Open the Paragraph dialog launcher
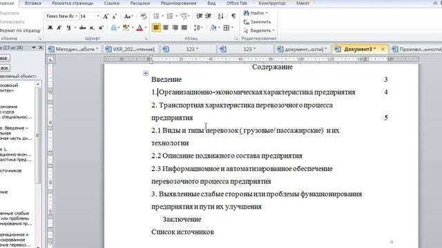442x248 pixels. pyautogui.click(x=236, y=39)
